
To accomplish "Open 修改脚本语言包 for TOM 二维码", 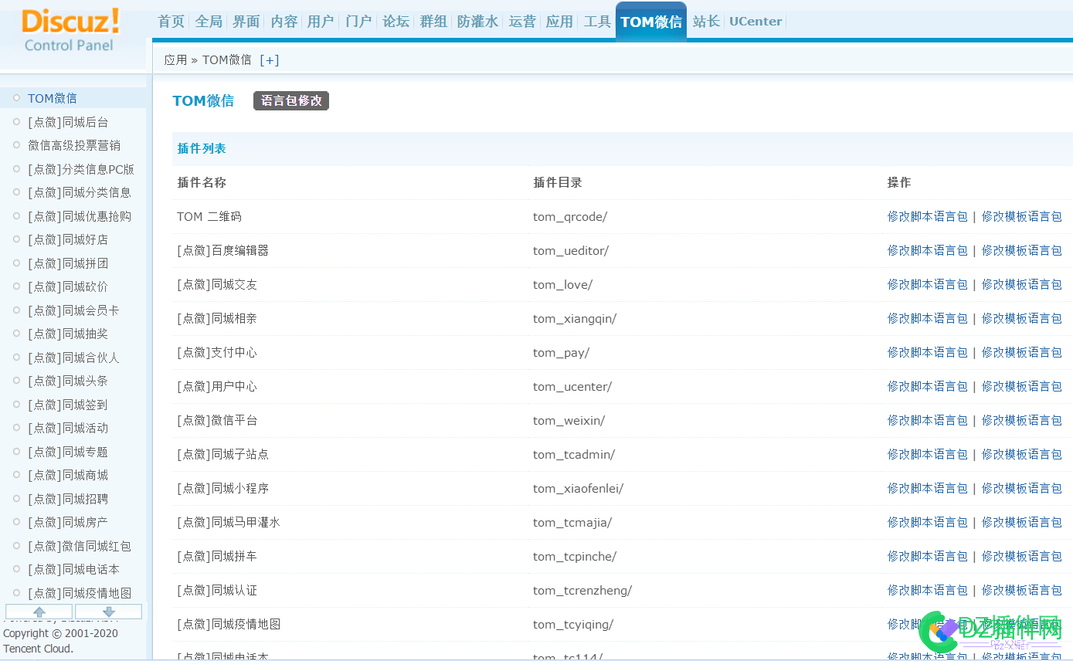I will coord(927,216).
